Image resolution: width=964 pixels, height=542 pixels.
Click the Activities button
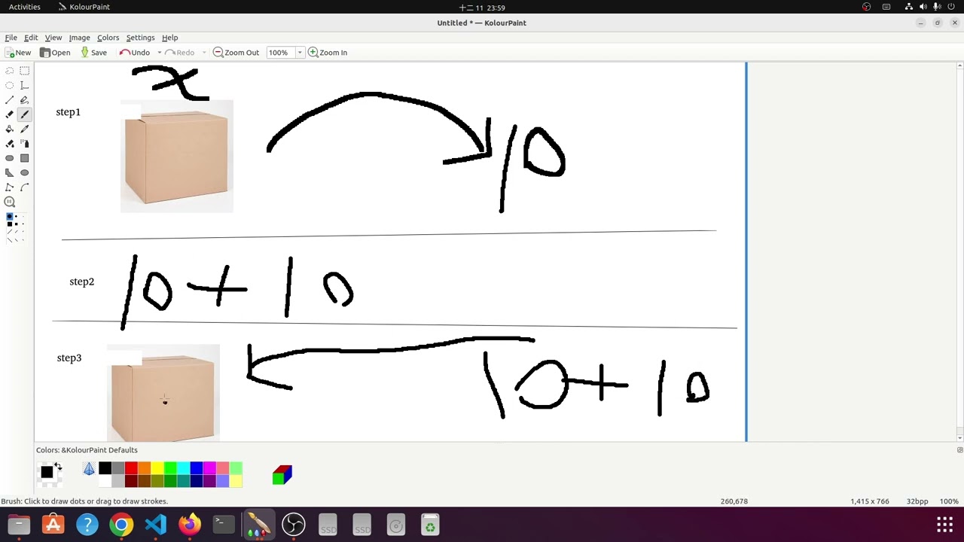pos(25,7)
